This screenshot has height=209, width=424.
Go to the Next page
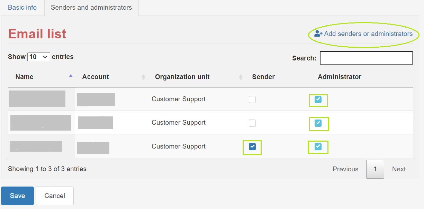pyautogui.click(x=399, y=169)
